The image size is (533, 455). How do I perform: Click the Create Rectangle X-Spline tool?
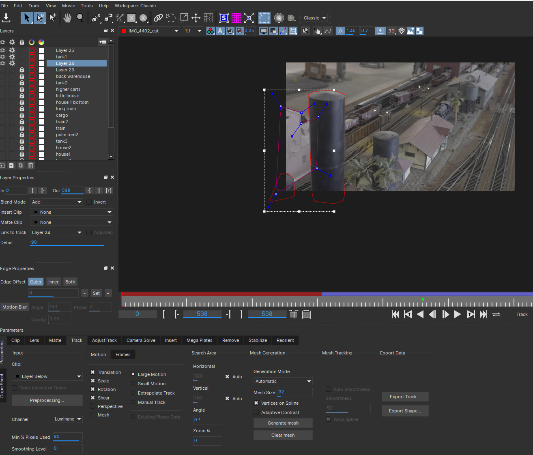[x=131, y=18]
